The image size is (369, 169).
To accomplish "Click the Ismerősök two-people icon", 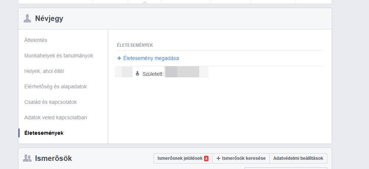I will tap(27, 158).
